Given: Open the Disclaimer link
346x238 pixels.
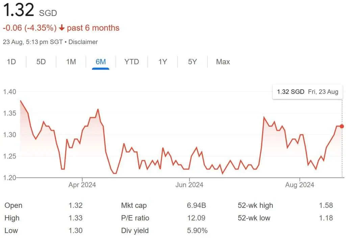Looking at the screenshot, I should [x=83, y=42].
